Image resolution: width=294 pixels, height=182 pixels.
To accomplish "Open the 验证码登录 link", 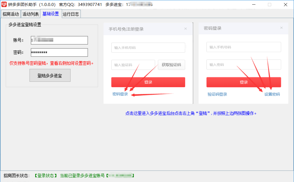I will click(x=217, y=94).
